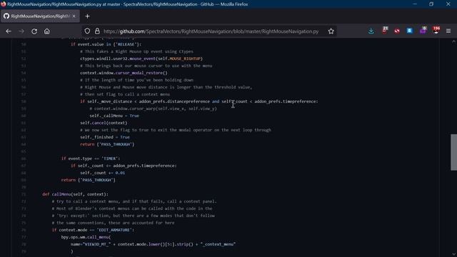Click comment 'This fakes a Right Mouse Up event'
The image size is (457, 257).
click(136, 51)
